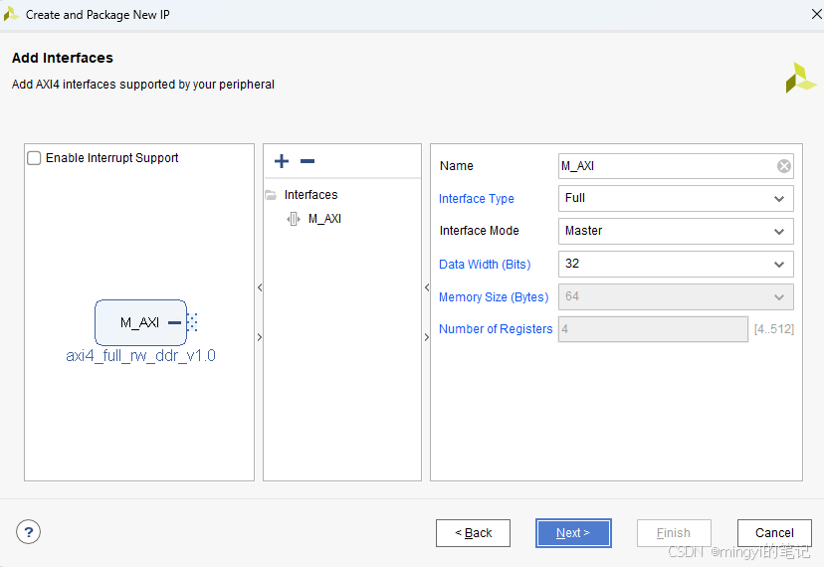
Task: Go to the next wizard page
Action: click(573, 533)
